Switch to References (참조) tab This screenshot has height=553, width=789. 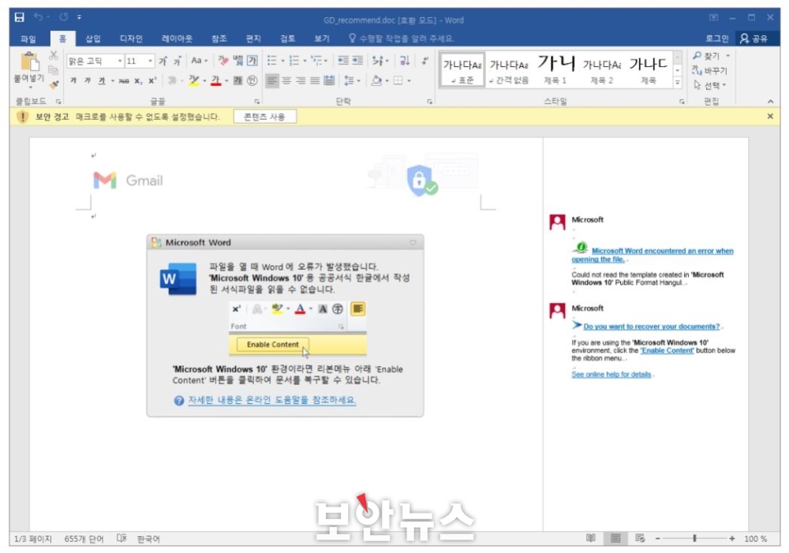(219, 39)
